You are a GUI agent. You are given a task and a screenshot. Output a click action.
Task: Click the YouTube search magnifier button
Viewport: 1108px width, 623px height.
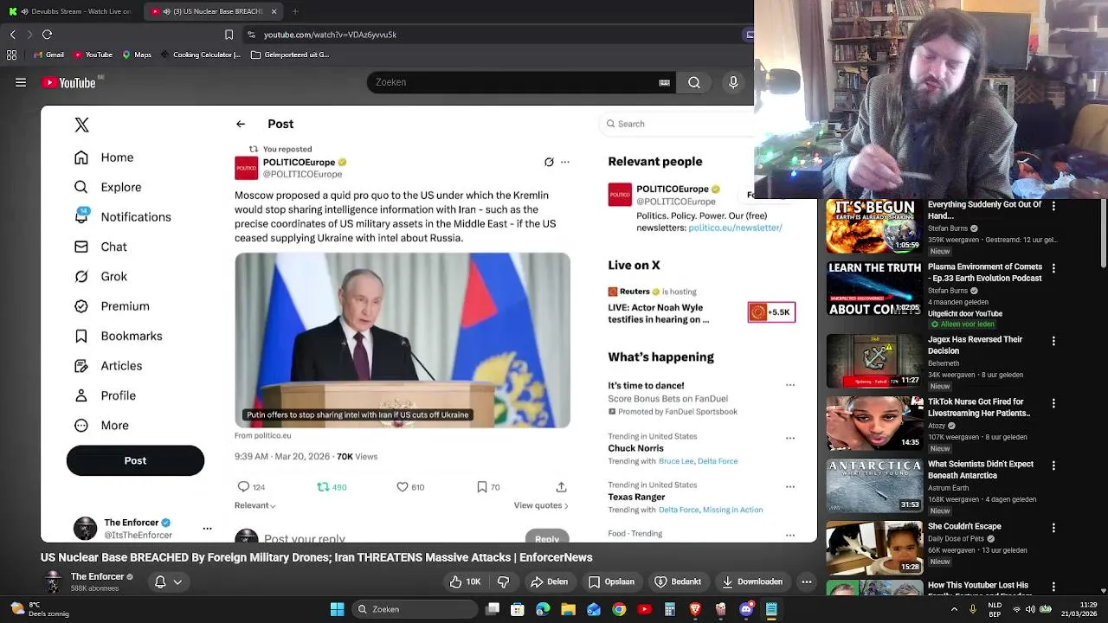(694, 82)
